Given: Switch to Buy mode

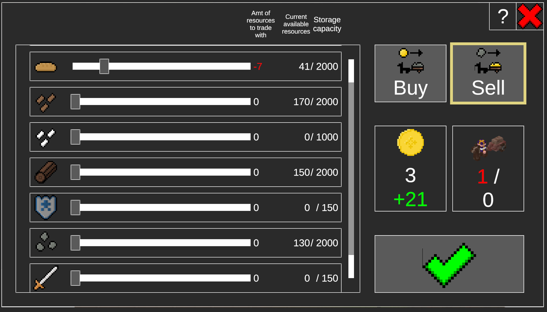Looking at the screenshot, I should (x=410, y=73).
